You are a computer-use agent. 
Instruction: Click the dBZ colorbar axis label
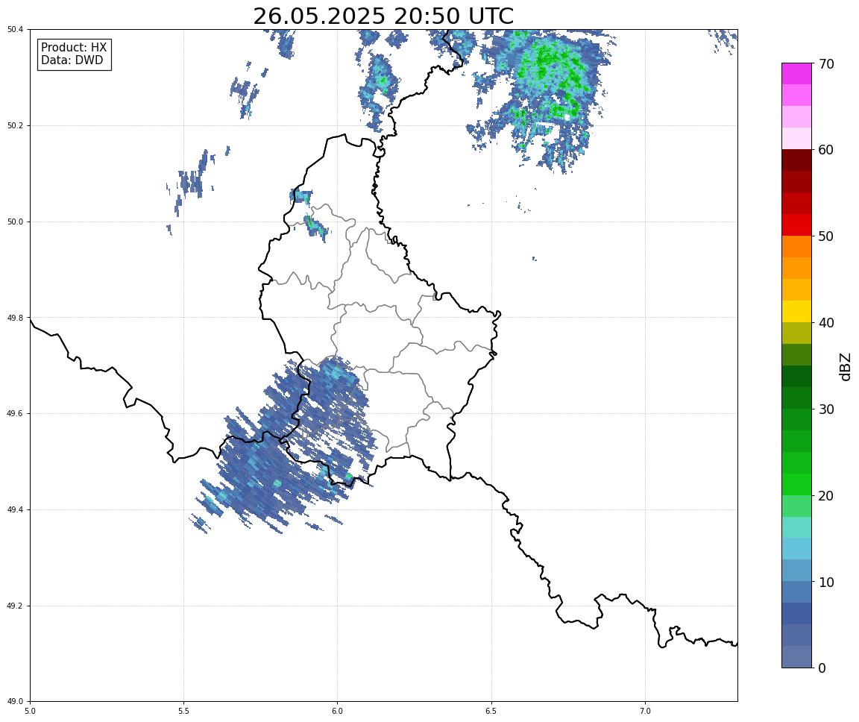(846, 366)
